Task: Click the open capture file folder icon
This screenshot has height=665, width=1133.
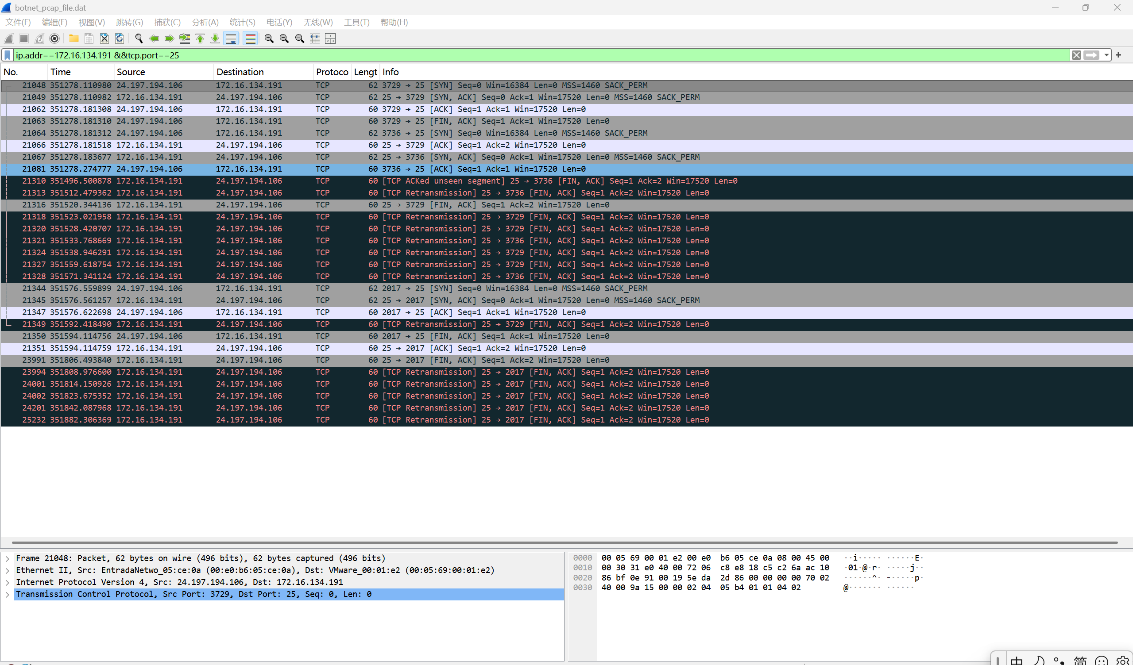Action: point(74,38)
